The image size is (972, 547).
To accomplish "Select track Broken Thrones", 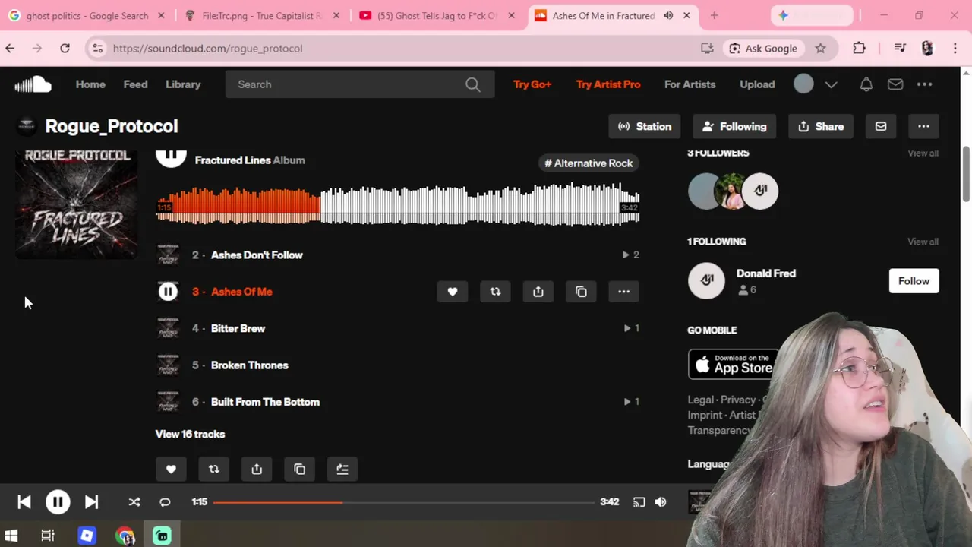I will (x=249, y=365).
